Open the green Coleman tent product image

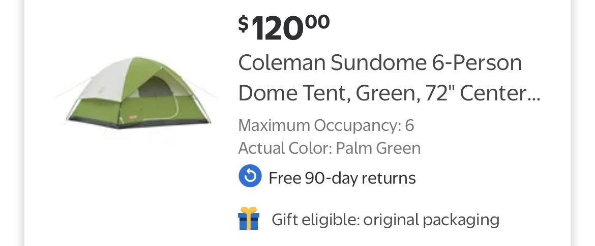tap(136, 94)
